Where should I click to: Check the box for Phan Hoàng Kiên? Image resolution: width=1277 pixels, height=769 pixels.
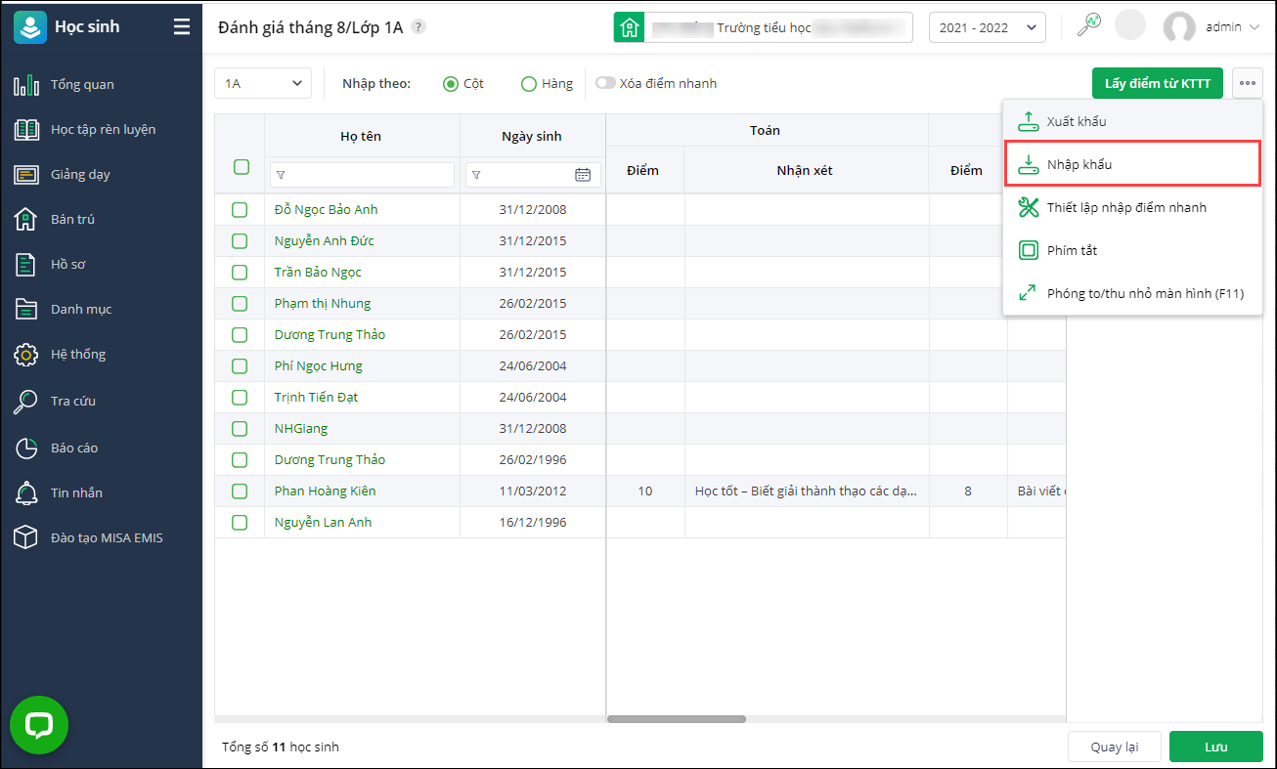(x=240, y=491)
